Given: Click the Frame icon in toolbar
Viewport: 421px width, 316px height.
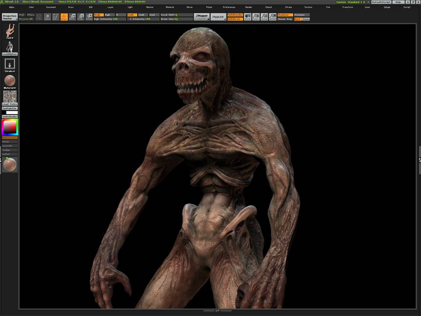Looking at the screenshot, I should (39, 17).
